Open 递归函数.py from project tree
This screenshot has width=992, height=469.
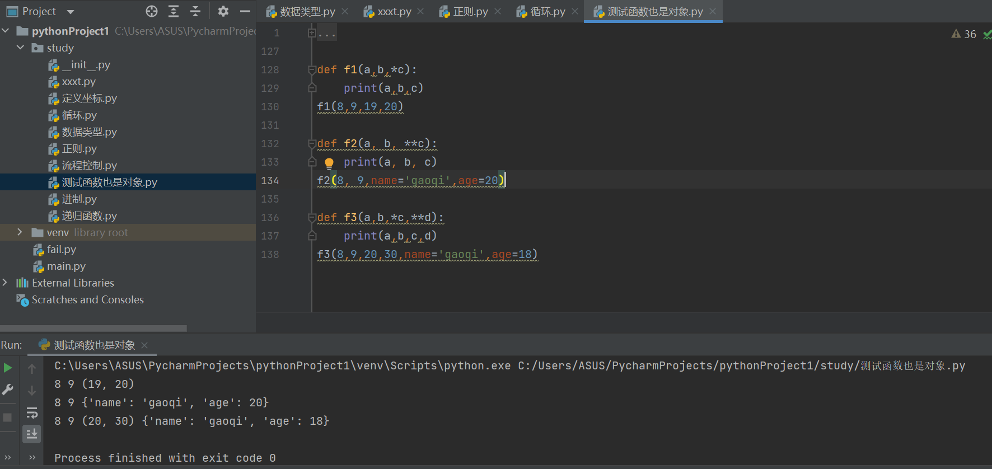click(x=82, y=216)
